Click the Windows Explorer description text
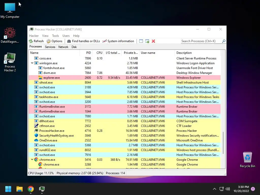Viewport: 260px width, 195px height. [189, 78]
